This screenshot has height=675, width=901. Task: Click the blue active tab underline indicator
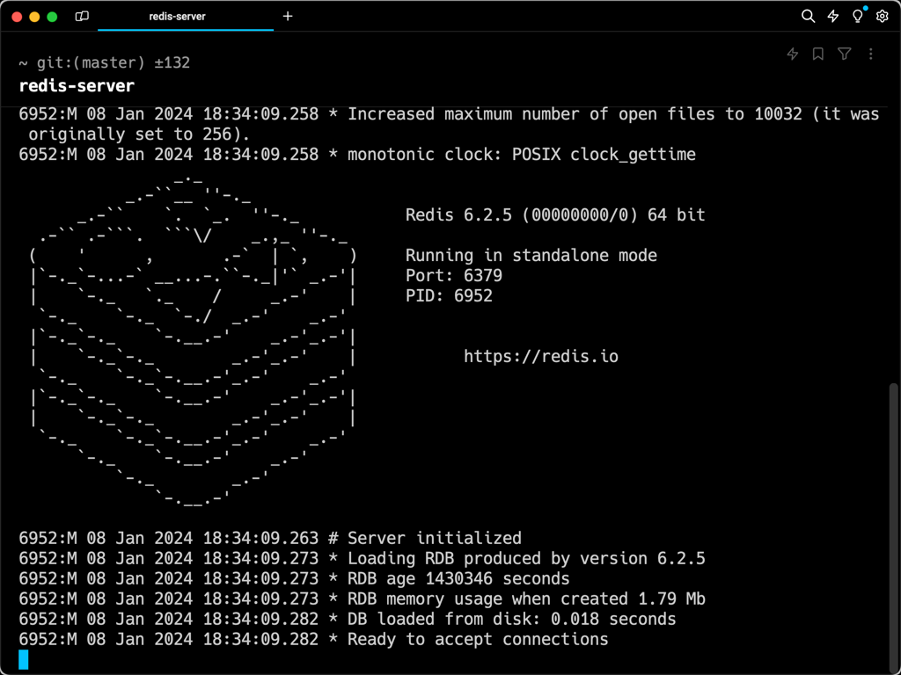[x=185, y=29]
